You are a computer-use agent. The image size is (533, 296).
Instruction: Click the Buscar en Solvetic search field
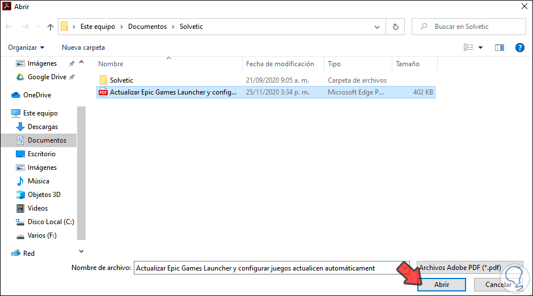pos(469,27)
